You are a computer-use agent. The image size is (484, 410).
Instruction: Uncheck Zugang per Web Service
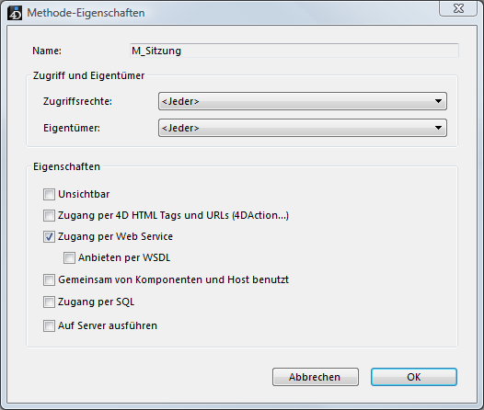pos(49,237)
